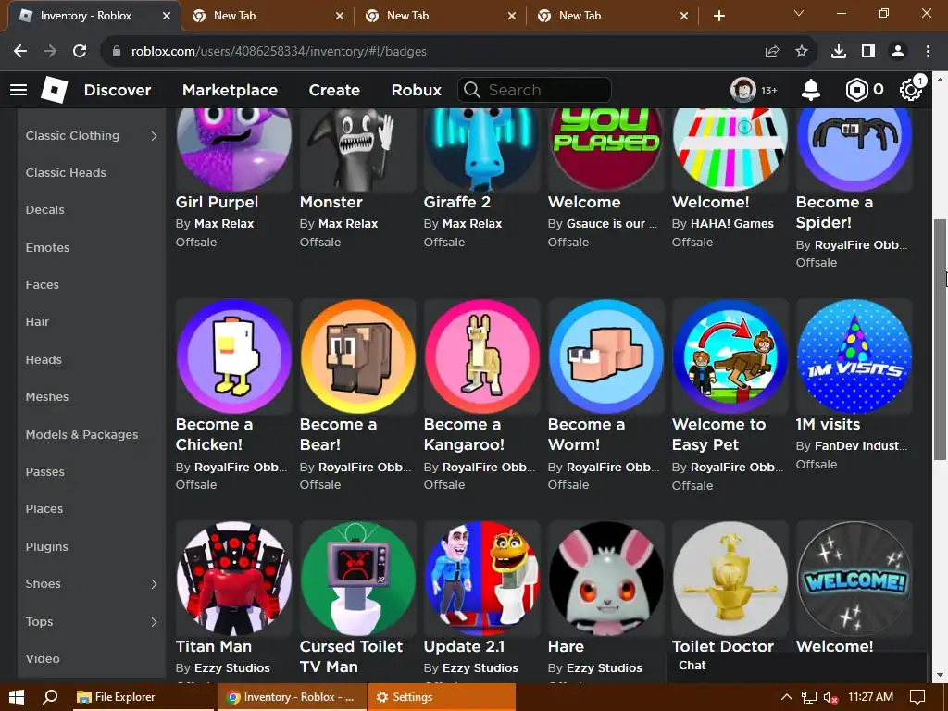This screenshot has width=948, height=711.
Task: Click the Toilet Doctor badge thumbnail
Action: click(x=730, y=579)
